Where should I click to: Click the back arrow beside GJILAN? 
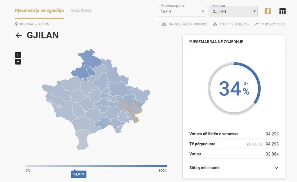point(19,35)
